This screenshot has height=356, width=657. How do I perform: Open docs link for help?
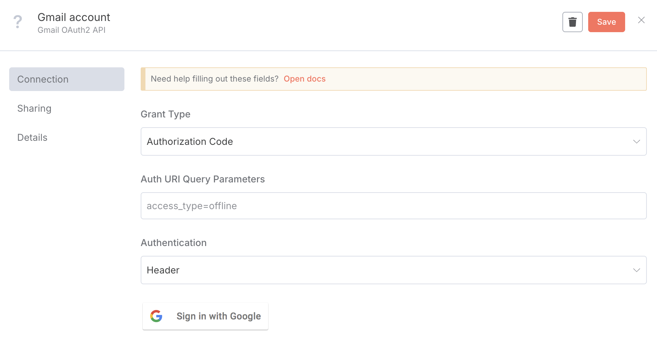click(x=304, y=79)
